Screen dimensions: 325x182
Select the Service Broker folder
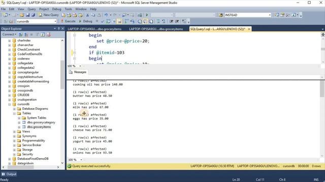tap(31, 145)
